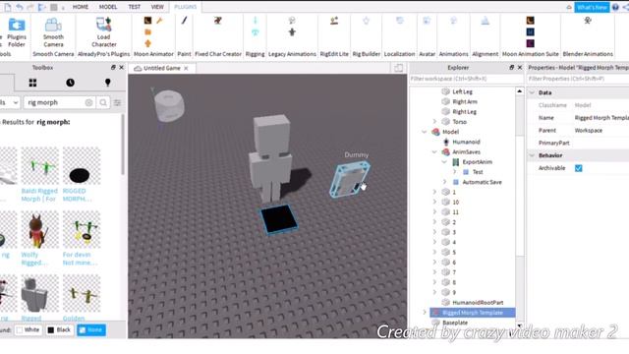Image resolution: width=629 pixels, height=354 pixels.
Task: Click the What's New button
Action: click(592, 7)
